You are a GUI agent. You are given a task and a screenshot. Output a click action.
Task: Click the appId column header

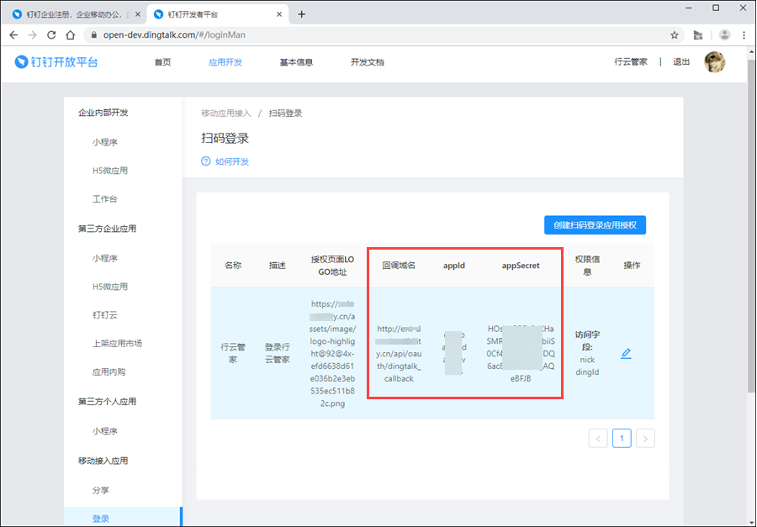coord(454,266)
